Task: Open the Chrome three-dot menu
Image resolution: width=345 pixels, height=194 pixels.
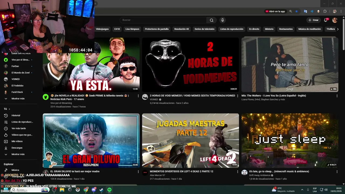Action: tap(340, 11)
